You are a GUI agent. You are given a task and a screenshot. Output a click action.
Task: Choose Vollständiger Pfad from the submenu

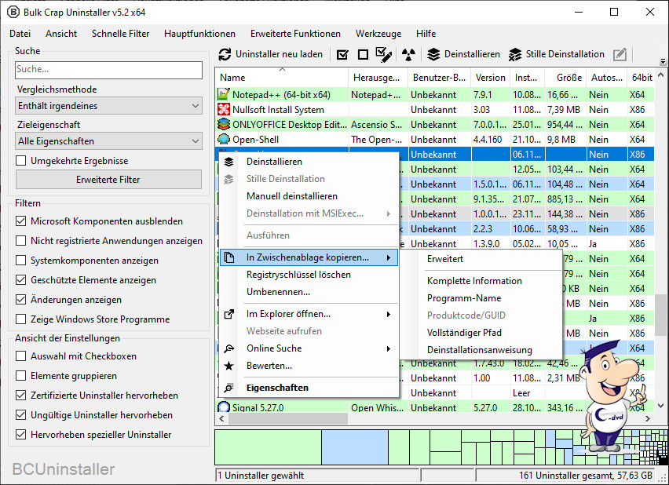(464, 333)
